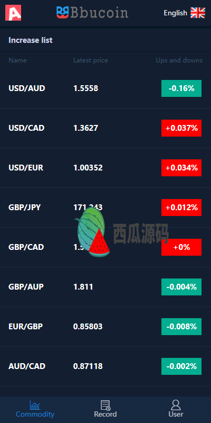Open the AUD/CAD pair

(x=105, y=366)
